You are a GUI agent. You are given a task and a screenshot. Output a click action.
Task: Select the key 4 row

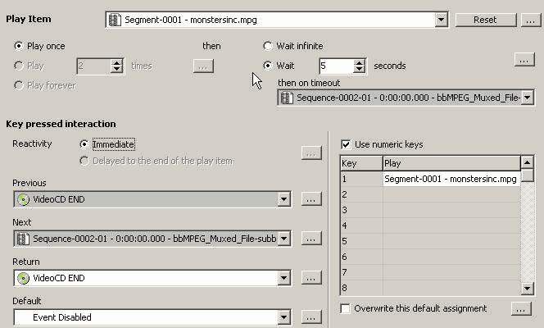(431, 225)
